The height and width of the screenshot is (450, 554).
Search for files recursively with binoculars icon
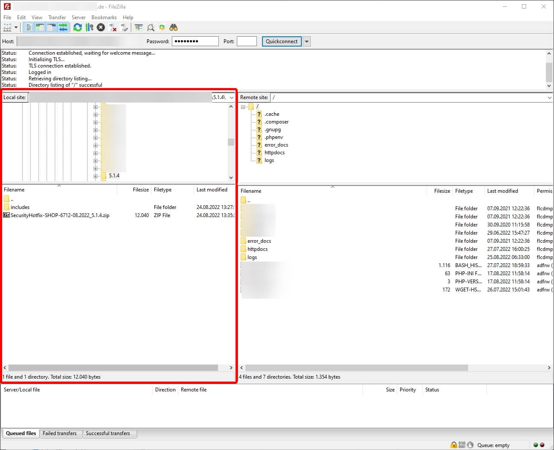point(173,27)
